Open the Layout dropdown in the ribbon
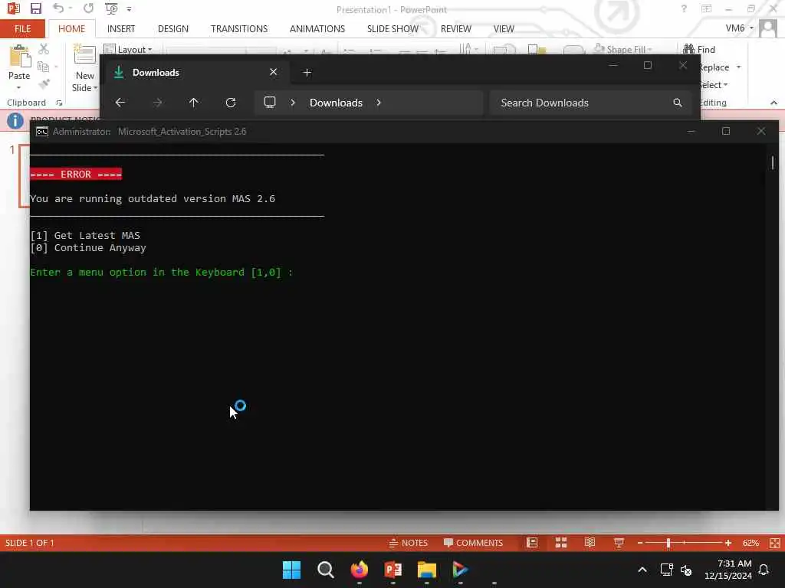The height and width of the screenshot is (588, 785). point(128,50)
